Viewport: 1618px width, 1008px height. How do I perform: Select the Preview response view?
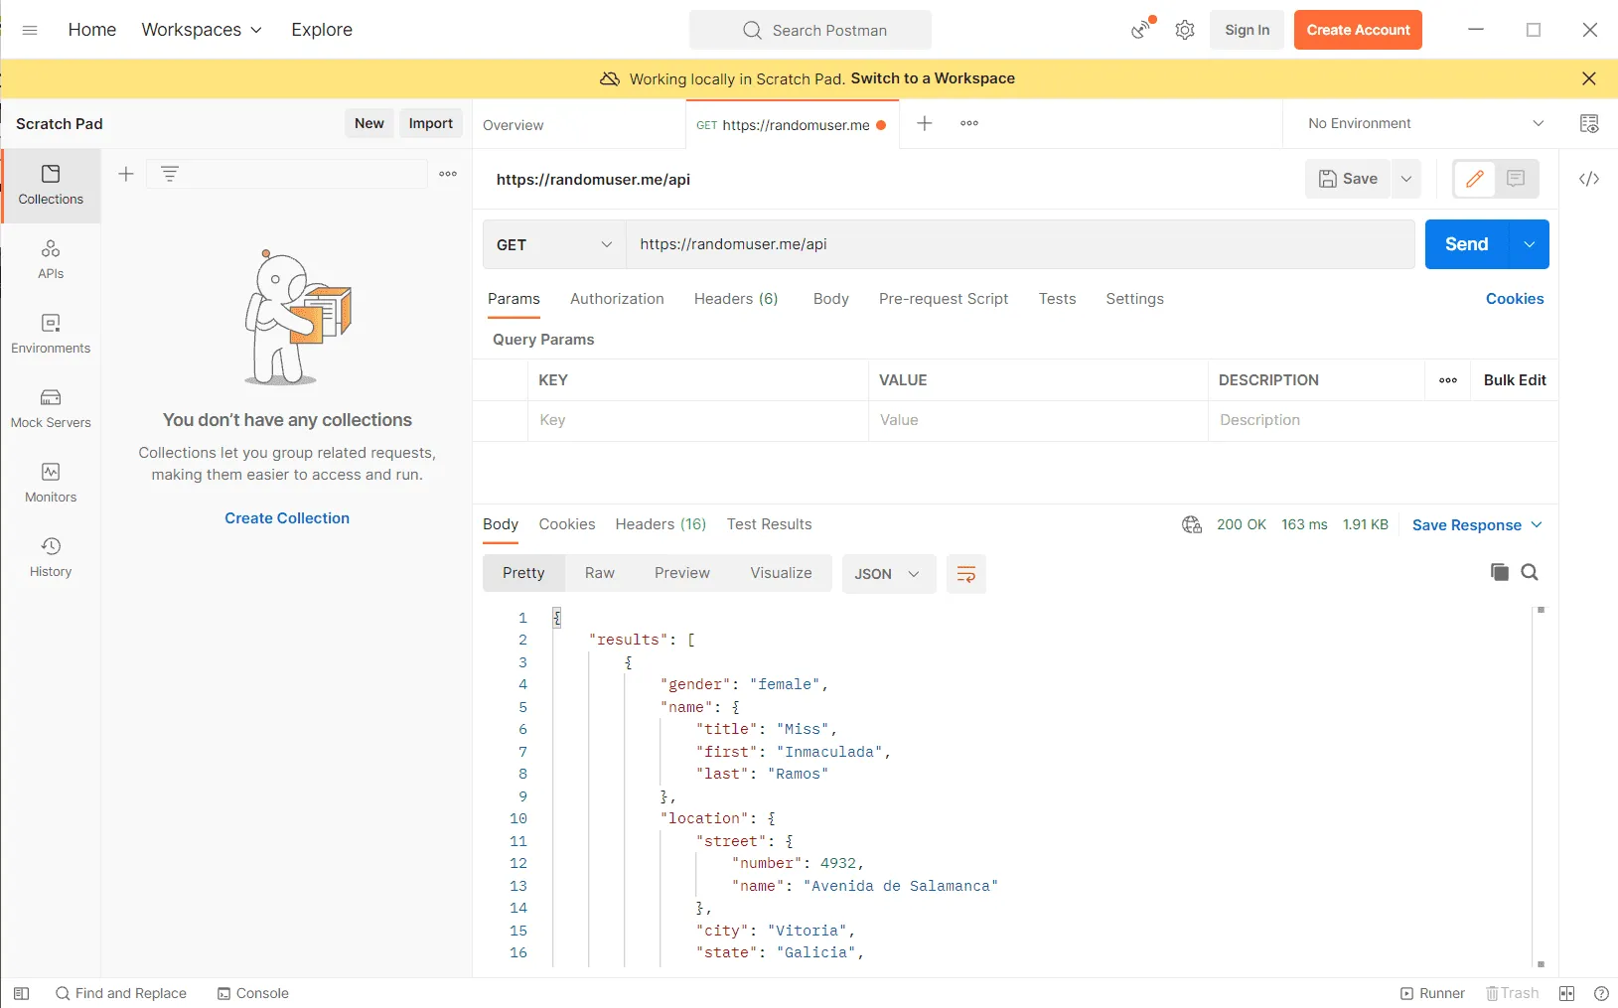click(x=682, y=573)
